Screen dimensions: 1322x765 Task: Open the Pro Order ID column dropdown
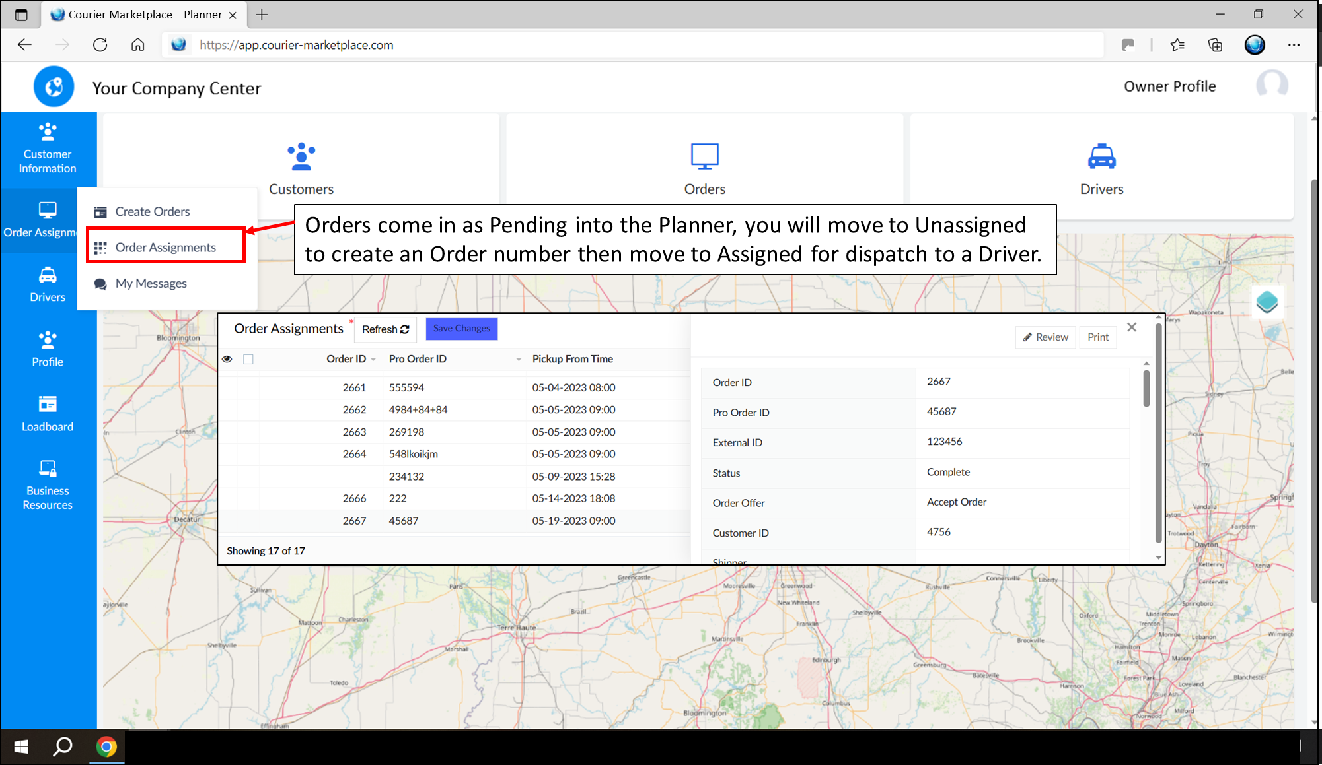tap(519, 360)
